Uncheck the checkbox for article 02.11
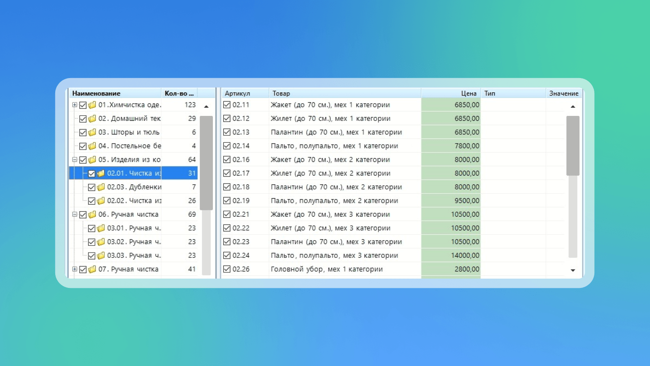The height and width of the screenshot is (366, 650). tap(227, 105)
